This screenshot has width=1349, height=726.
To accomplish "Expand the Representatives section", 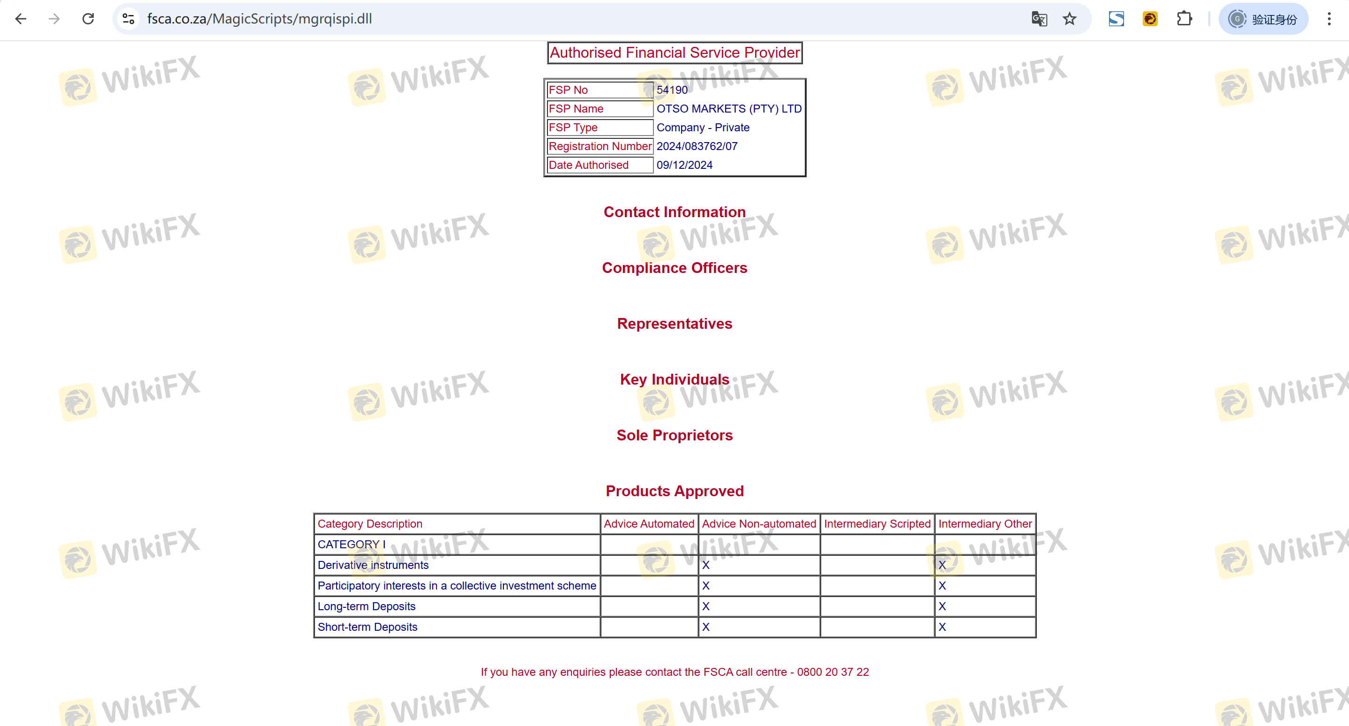I will [674, 324].
